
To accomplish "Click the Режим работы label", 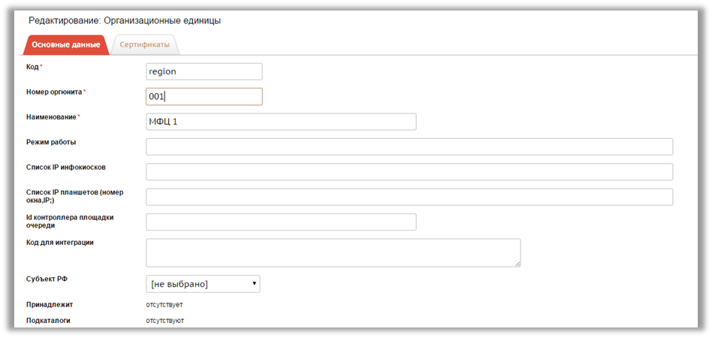I will [x=51, y=142].
